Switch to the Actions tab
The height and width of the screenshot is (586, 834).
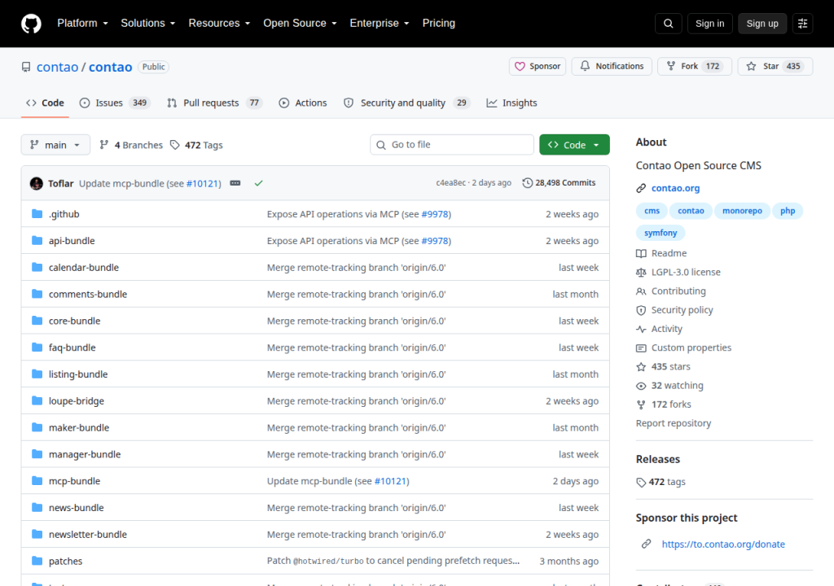[x=303, y=103]
